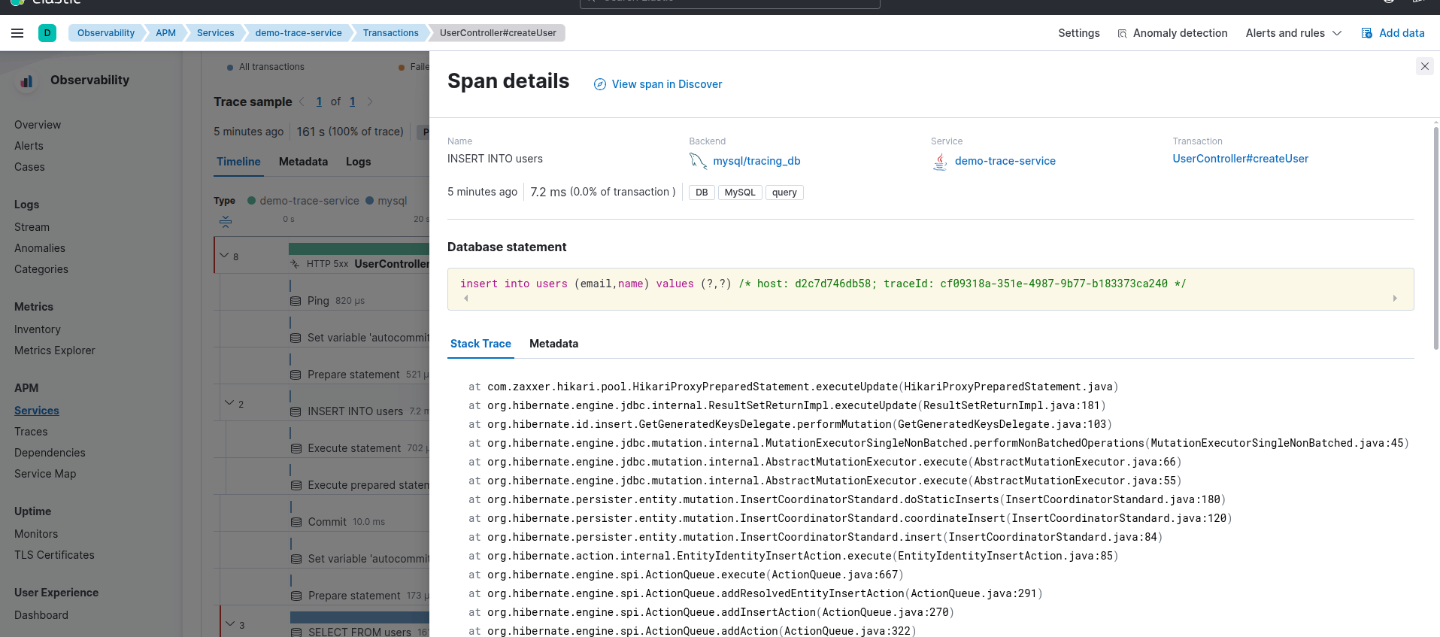The width and height of the screenshot is (1440, 637).
Task: Open UserController#createUser transaction link
Action: [x=1240, y=159]
